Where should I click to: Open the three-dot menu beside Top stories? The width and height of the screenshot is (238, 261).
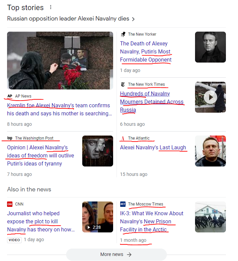51,7
